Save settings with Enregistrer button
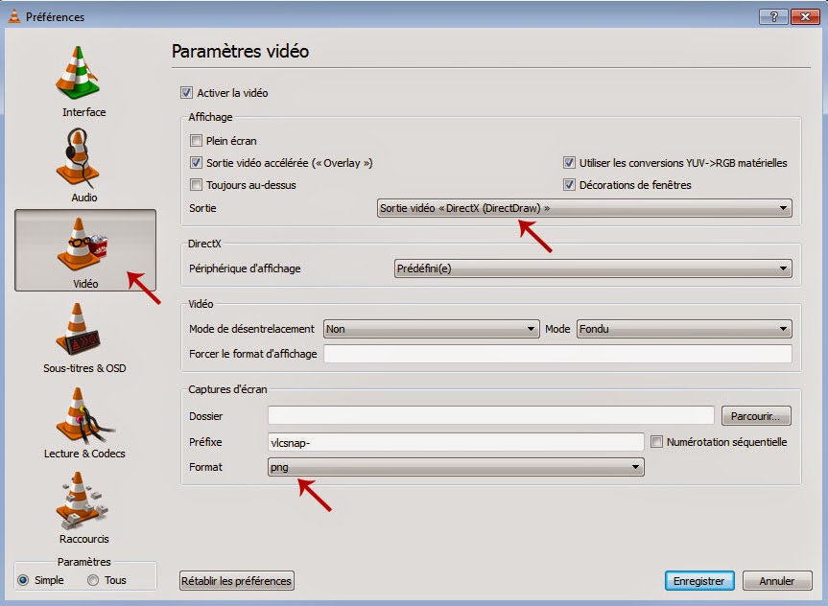Viewport: 828px width, 606px height. [x=698, y=581]
